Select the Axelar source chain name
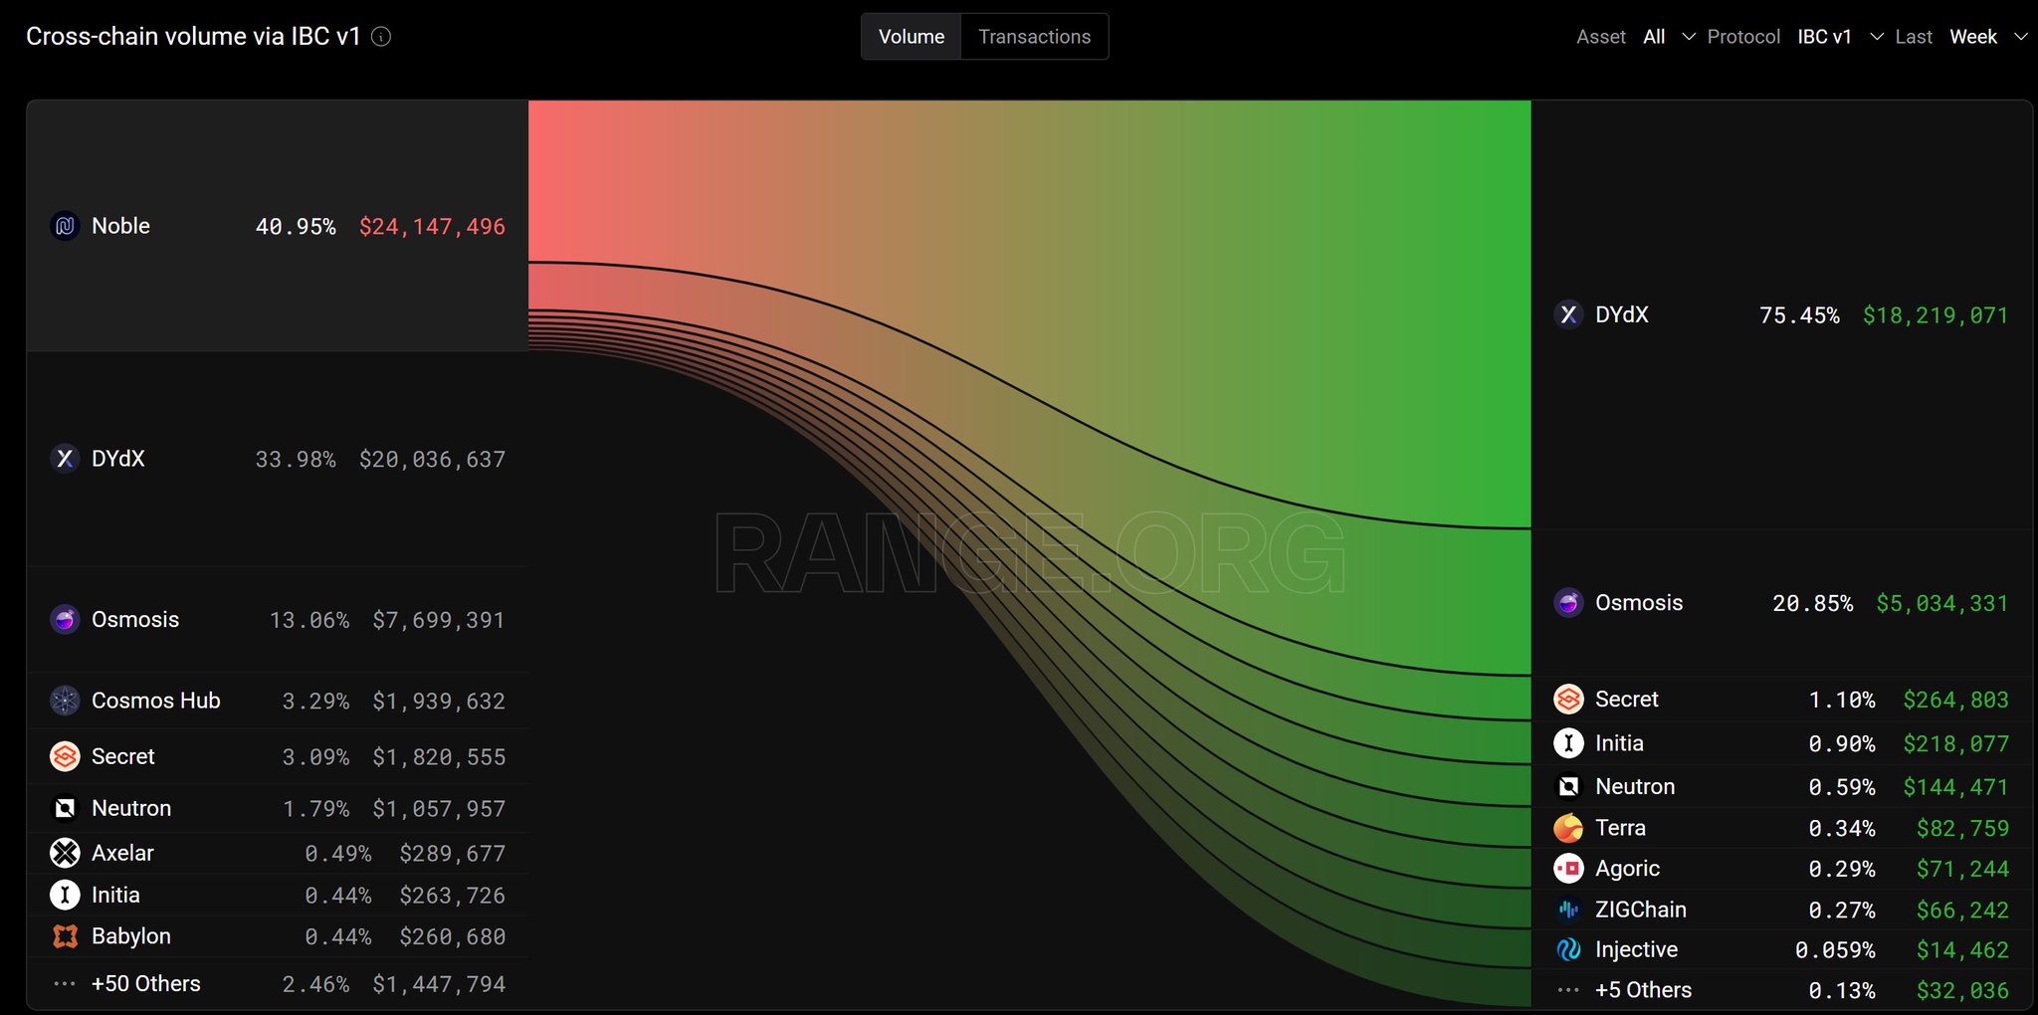The width and height of the screenshot is (2038, 1015). tap(122, 853)
